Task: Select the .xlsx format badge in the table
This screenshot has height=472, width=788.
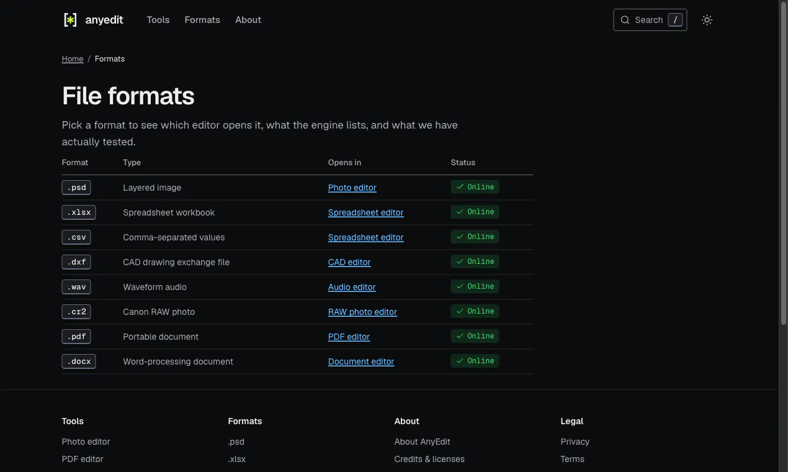Action: pos(79,212)
